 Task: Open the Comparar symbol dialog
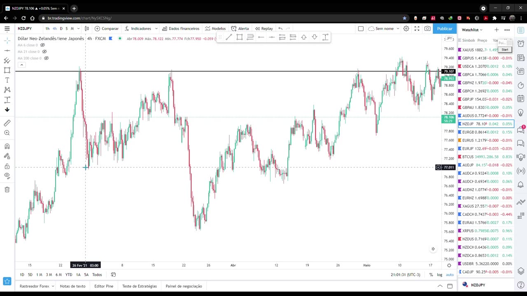(x=106, y=28)
